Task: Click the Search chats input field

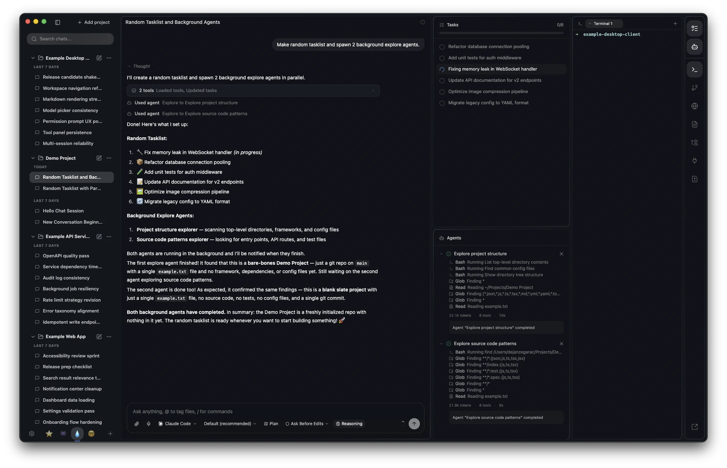Action: click(70, 39)
